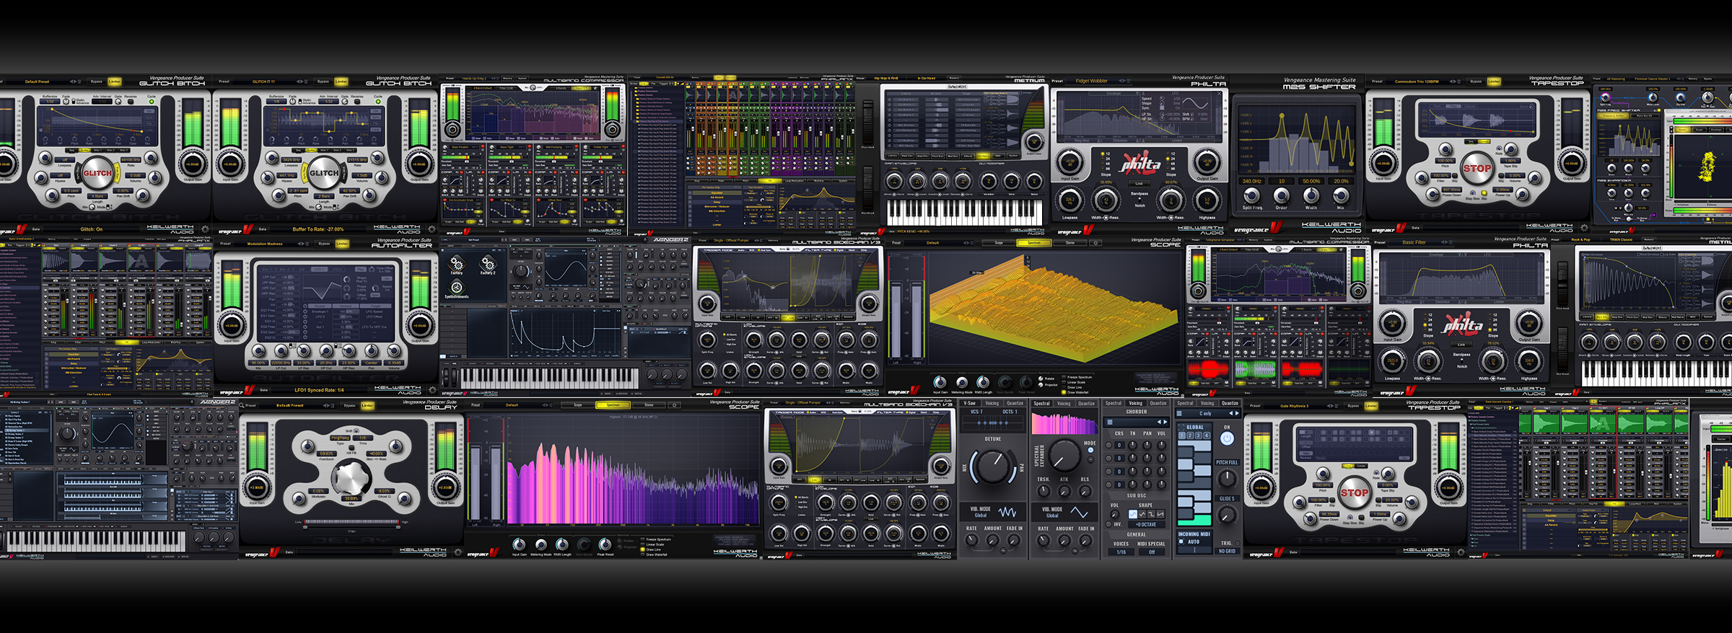The width and height of the screenshot is (1732, 633).
Task: Choose the square wave shape for Sub Osc
Action: click(1152, 514)
